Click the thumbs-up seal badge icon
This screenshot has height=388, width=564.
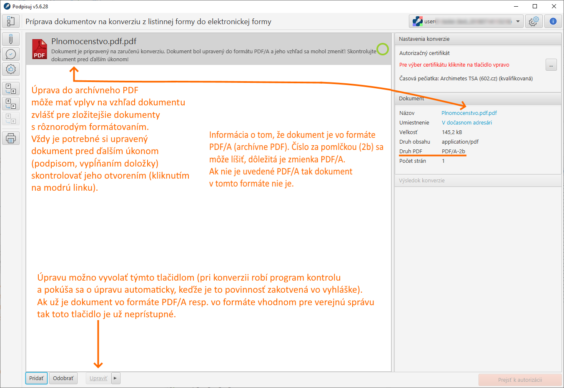pos(11,69)
